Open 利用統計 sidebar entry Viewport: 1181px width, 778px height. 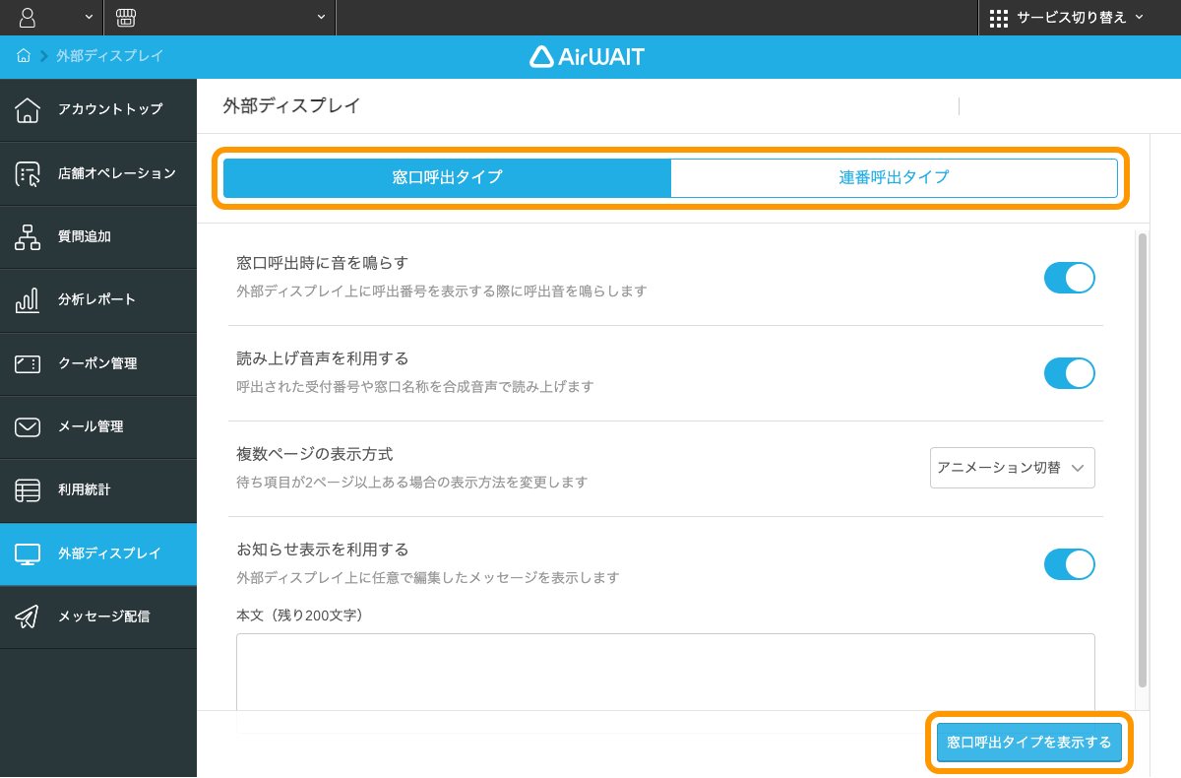click(x=98, y=490)
